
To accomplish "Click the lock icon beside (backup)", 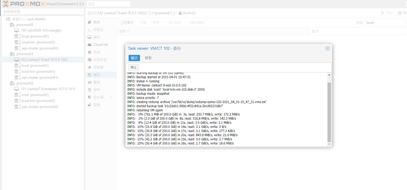I will click(180, 13).
